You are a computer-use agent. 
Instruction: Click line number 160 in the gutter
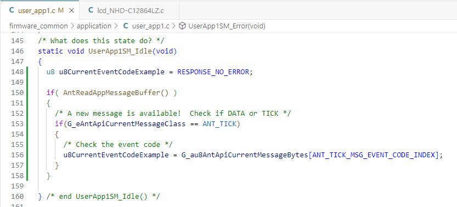(17, 197)
